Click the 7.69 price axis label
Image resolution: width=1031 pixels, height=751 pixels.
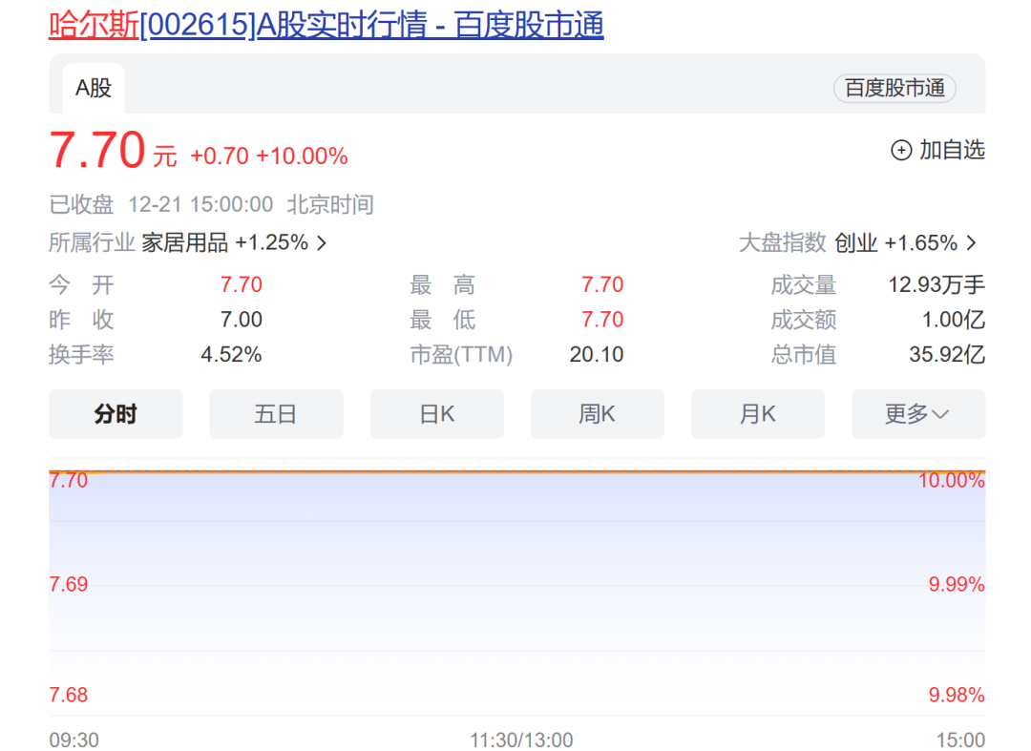pos(69,584)
